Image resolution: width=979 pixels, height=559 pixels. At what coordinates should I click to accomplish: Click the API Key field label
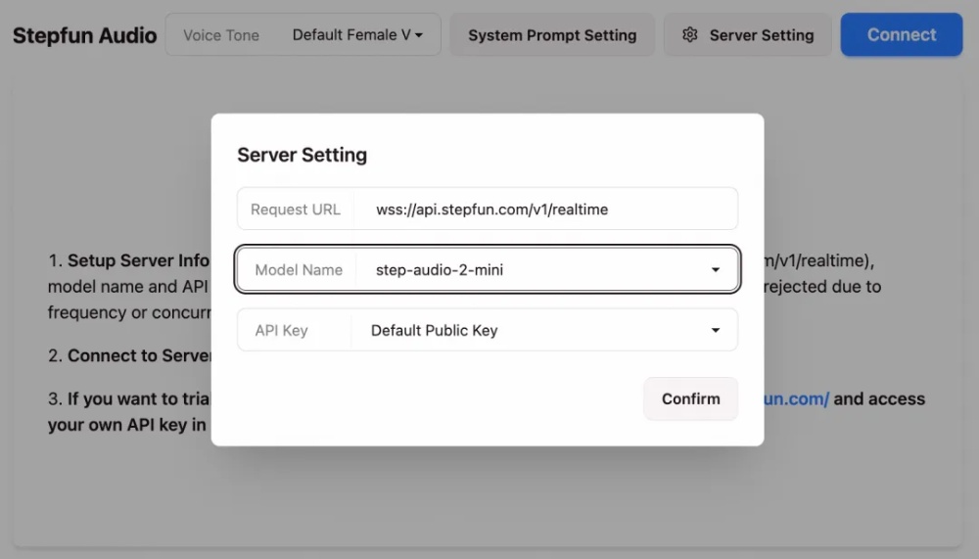tap(281, 331)
